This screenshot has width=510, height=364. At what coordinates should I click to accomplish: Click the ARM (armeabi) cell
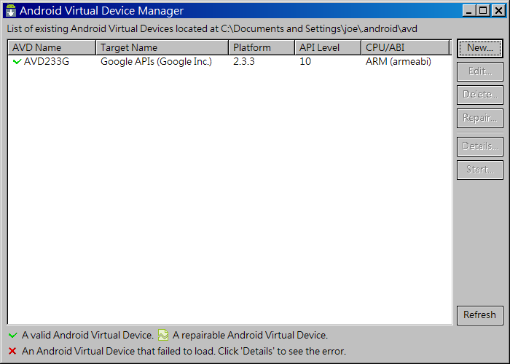pyautogui.click(x=399, y=62)
